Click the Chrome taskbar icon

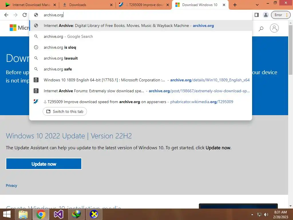click(x=41, y=214)
